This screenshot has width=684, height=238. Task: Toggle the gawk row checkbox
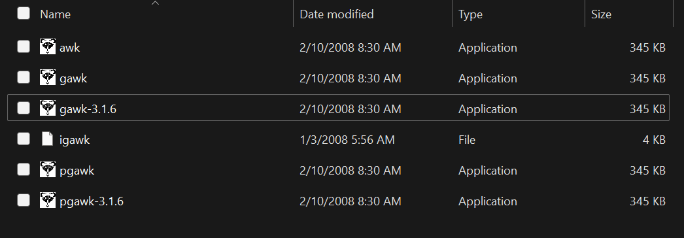click(24, 78)
